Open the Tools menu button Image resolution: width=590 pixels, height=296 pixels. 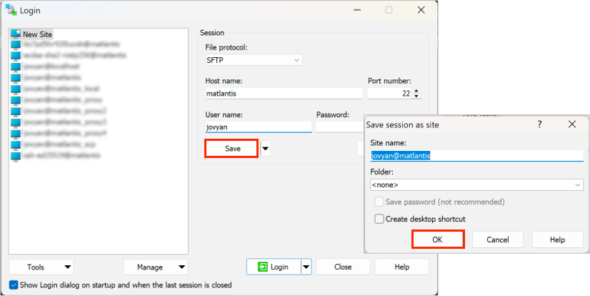pyautogui.click(x=41, y=267)
